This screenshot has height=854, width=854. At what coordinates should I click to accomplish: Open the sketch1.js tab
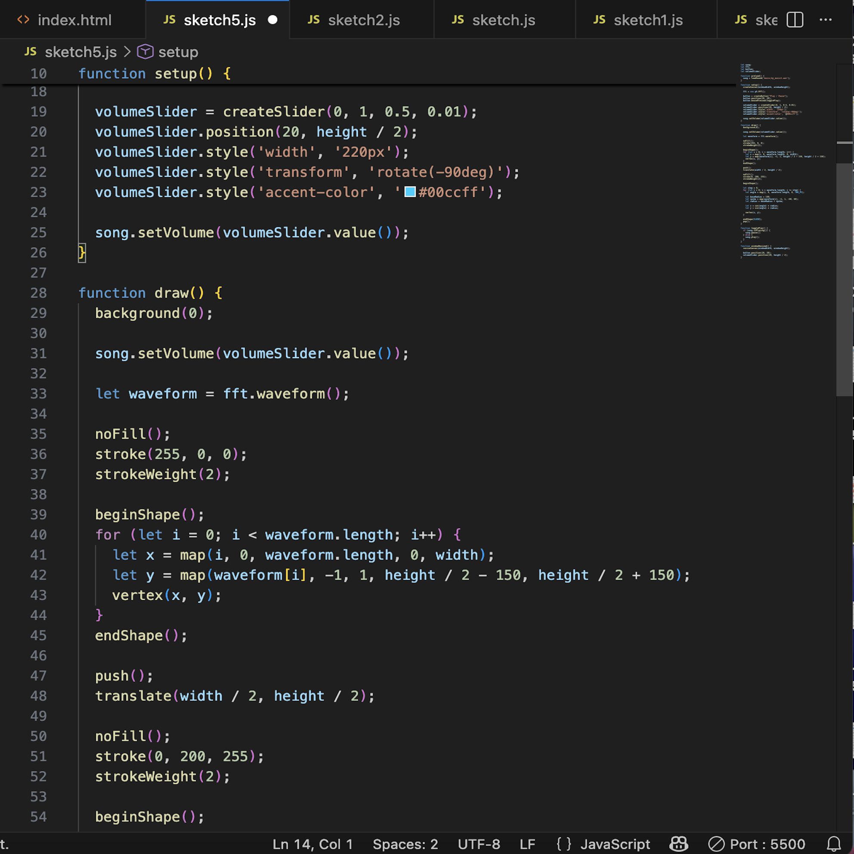[646, 20]
